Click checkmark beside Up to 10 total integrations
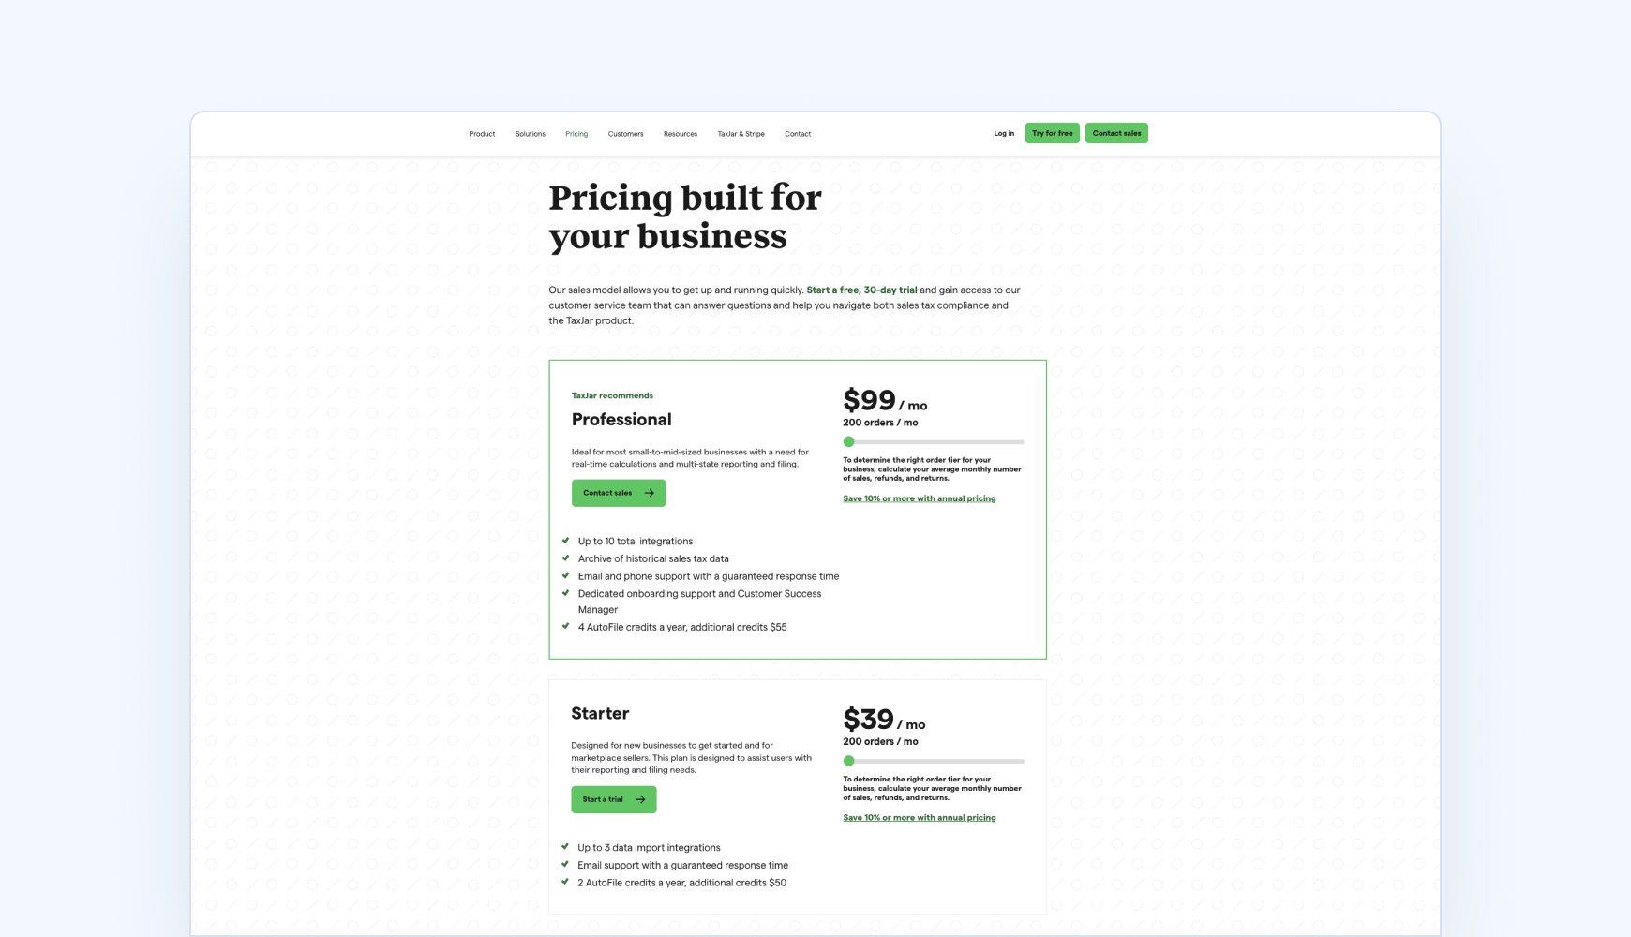The image size is (1631, 937). (x=565, y=541)
